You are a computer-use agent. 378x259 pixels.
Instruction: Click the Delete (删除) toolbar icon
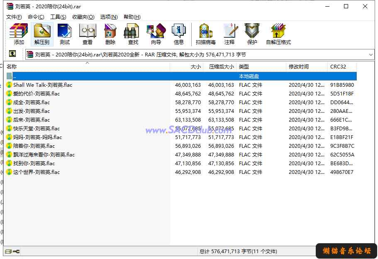click(110, 34)
